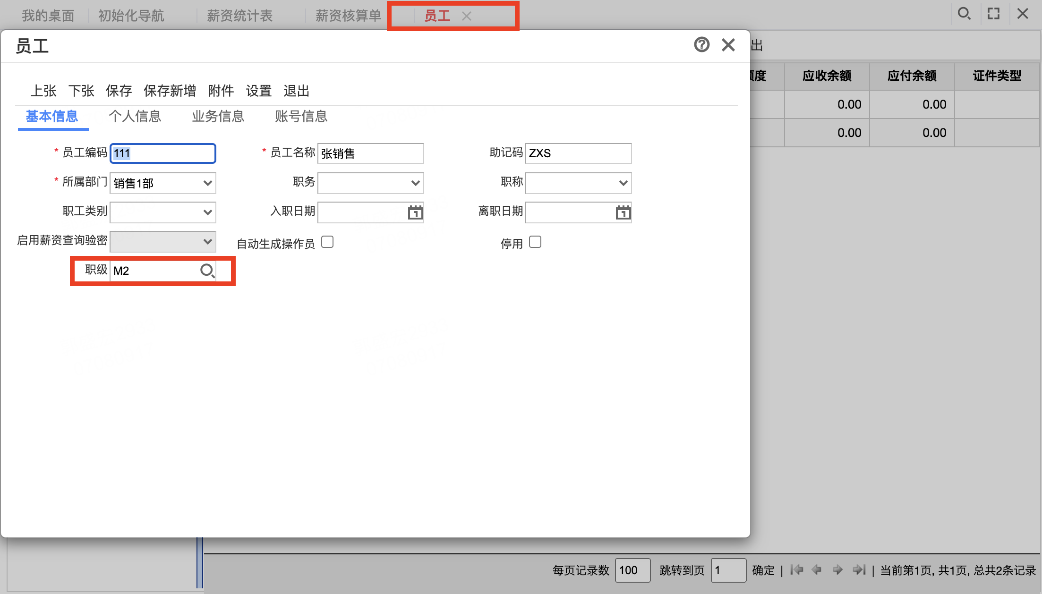Viewport: 1042px width, 594px height.
Task: Enable the 自动生成操作员 checkbox
Action: point(327,242)
